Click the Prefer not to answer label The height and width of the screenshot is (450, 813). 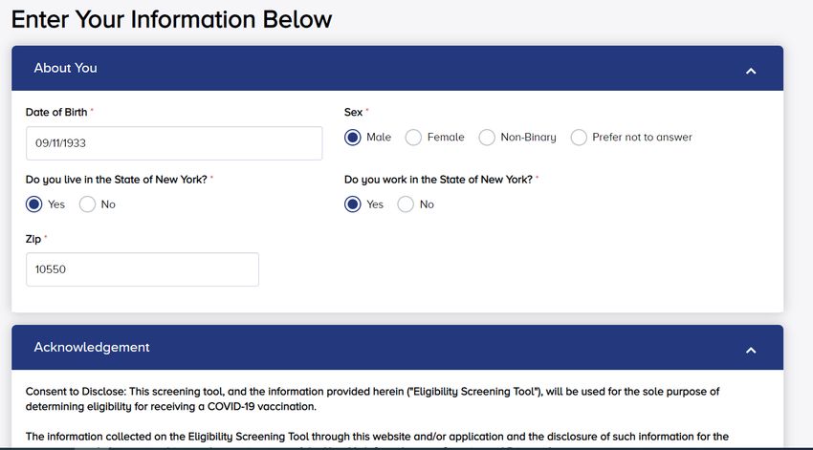coord(642,138)
